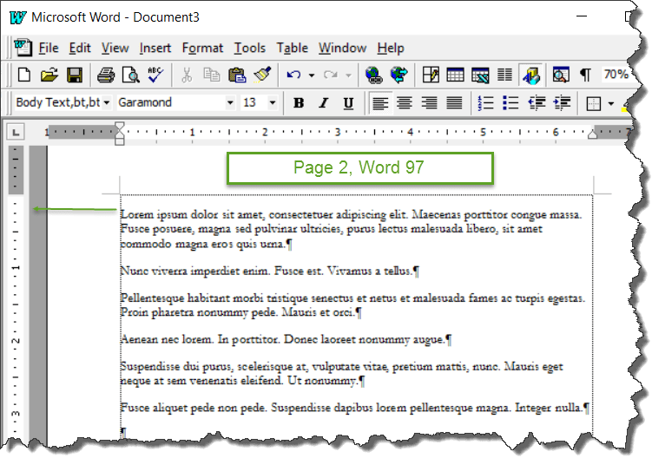Paste from clipboard
Screen dimensions: 652x458
tap(237, 75)
